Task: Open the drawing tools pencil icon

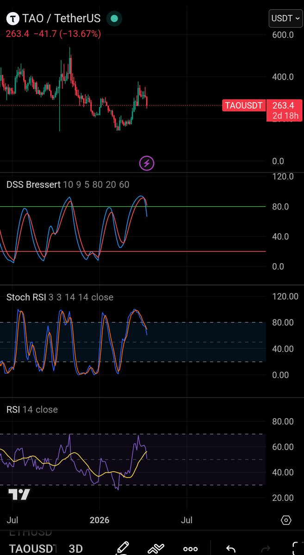Action: coord(122,548)
